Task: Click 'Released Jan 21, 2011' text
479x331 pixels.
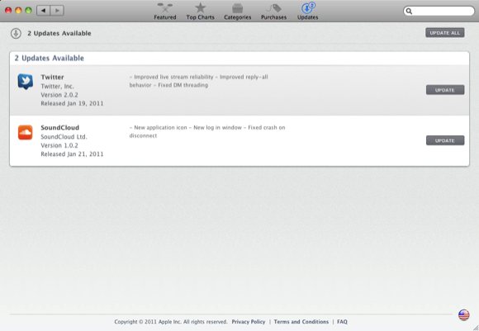Action: pos(72,154)
